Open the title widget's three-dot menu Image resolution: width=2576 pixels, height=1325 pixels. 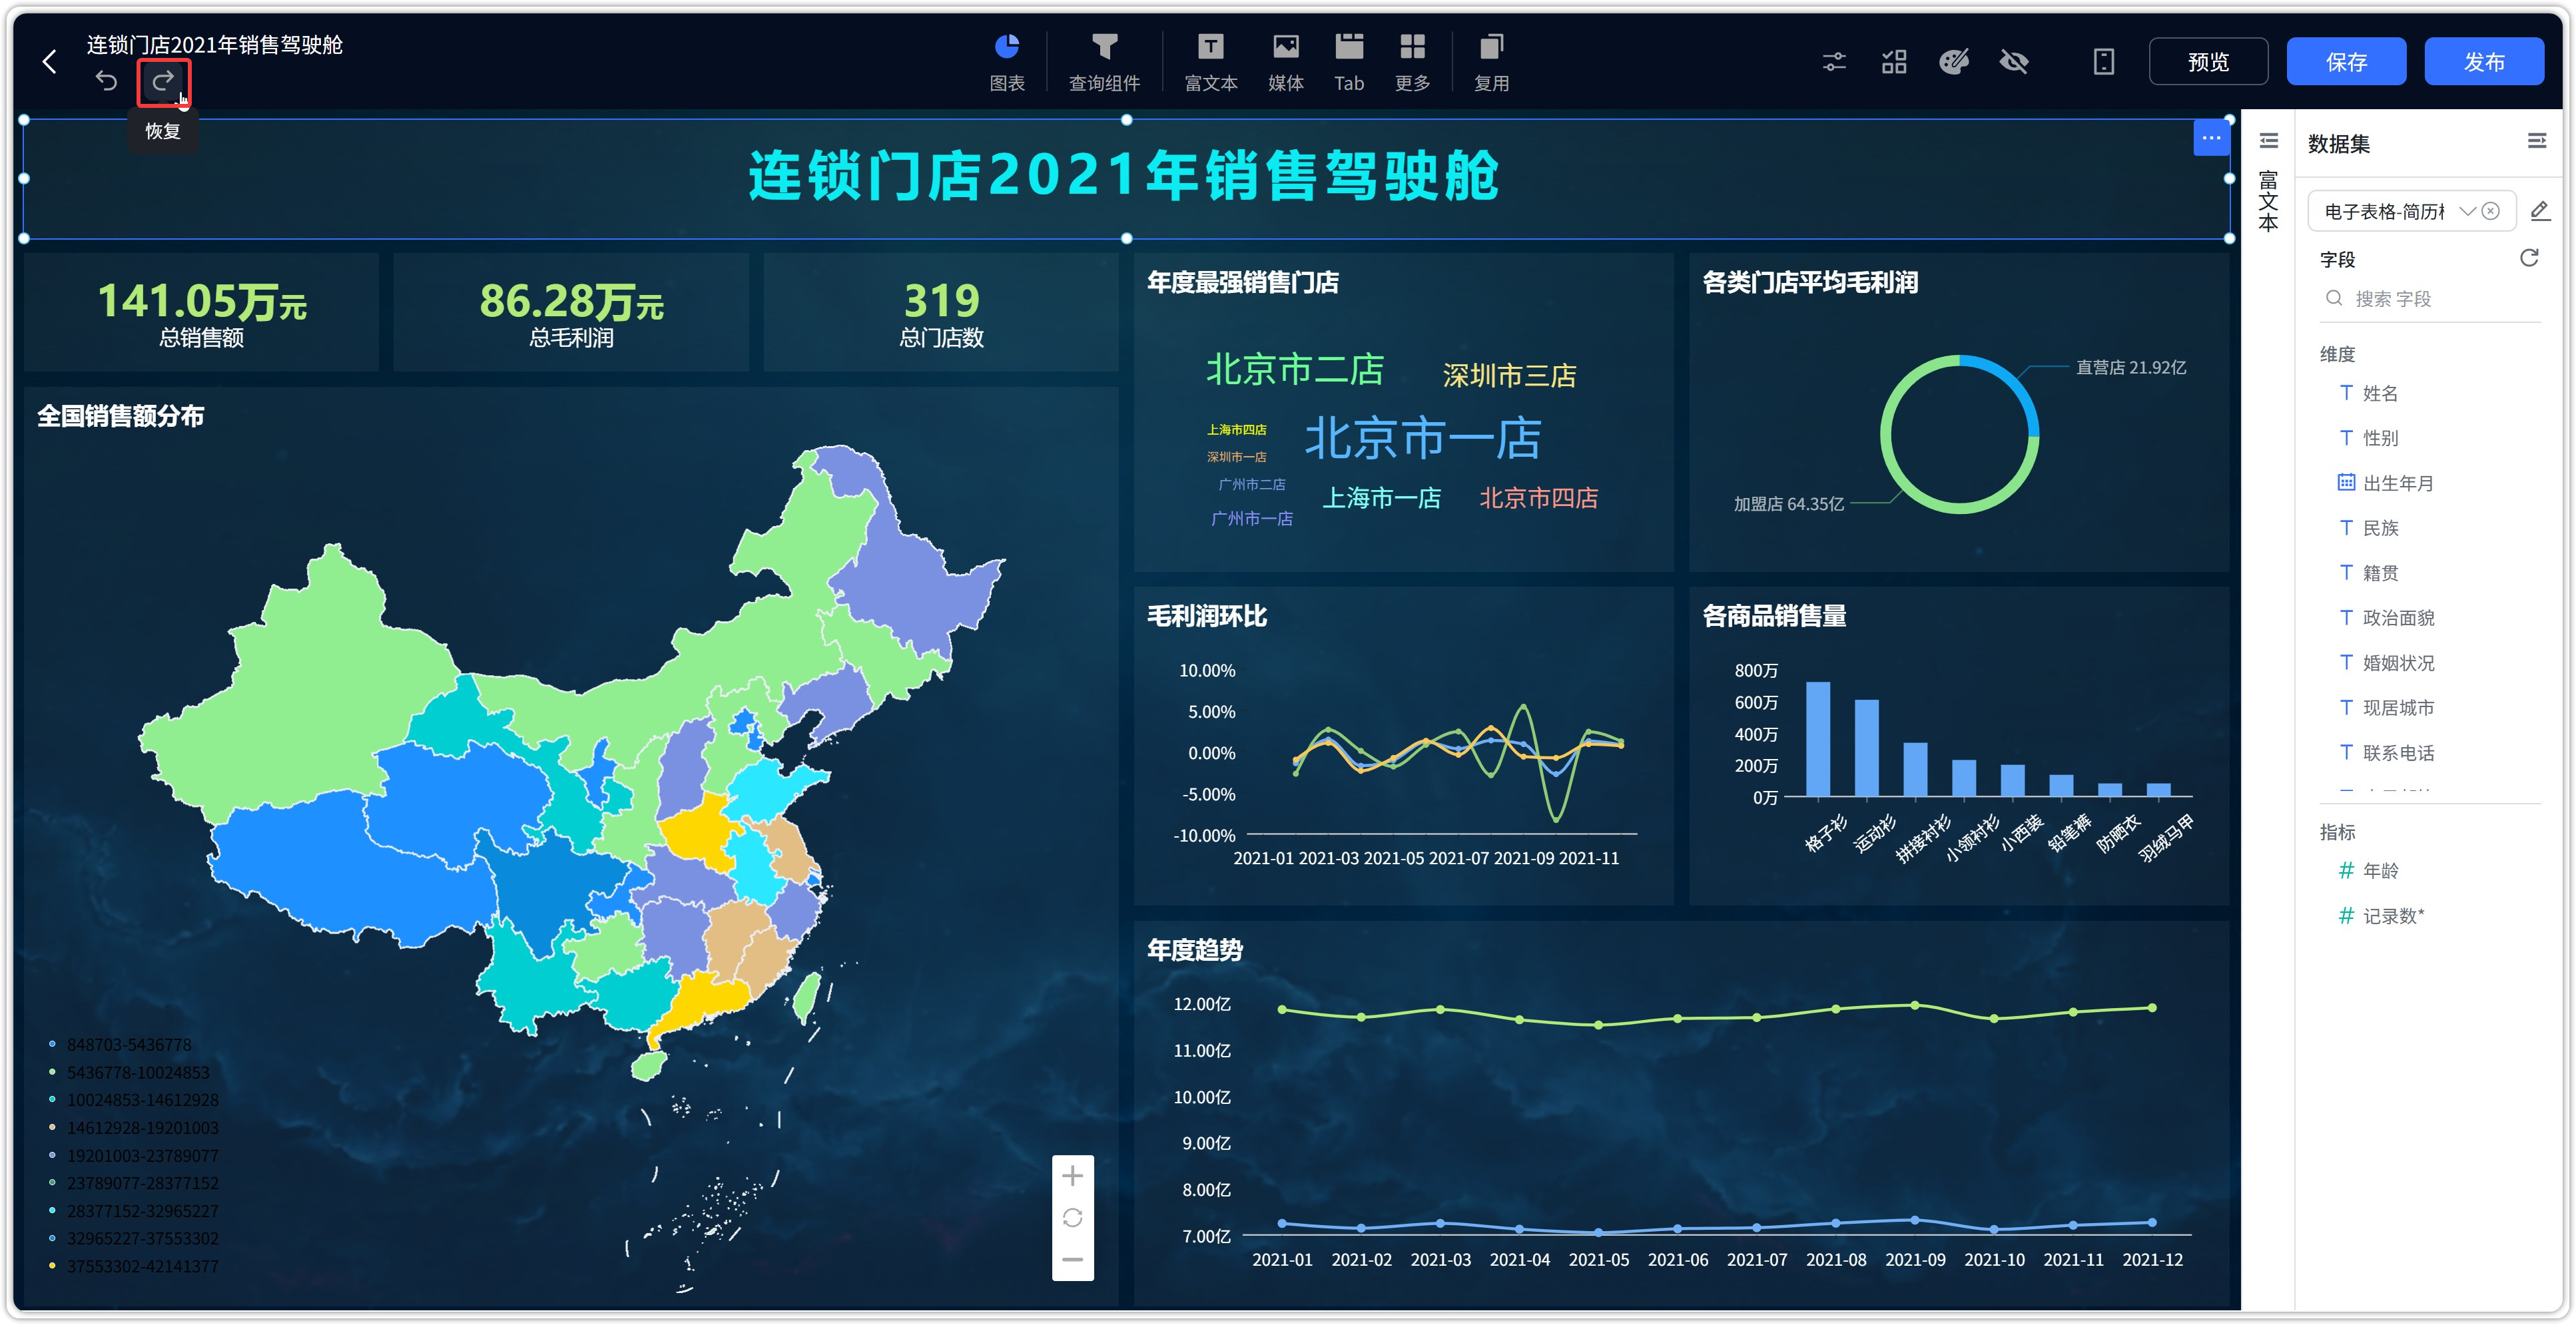coord(2211,138)
